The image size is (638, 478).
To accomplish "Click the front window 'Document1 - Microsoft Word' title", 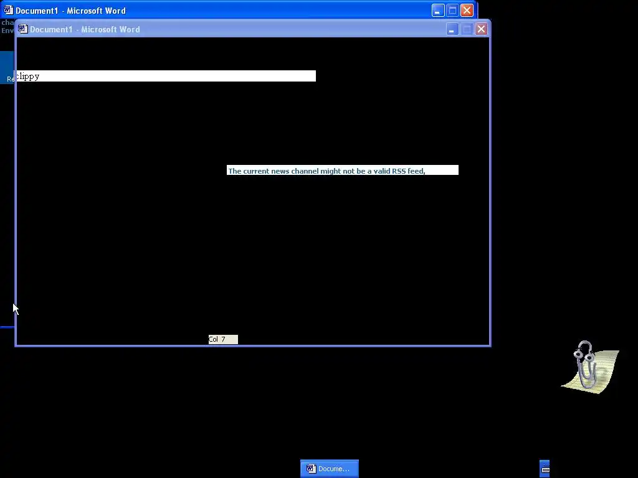I will [85, 29].
